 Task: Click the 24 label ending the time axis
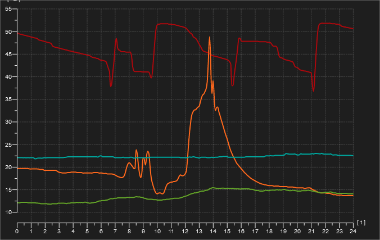353,232
